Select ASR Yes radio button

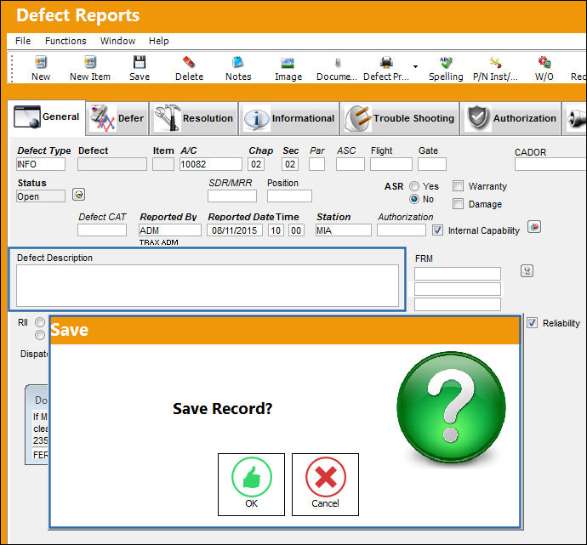click(x=414, y=186)
